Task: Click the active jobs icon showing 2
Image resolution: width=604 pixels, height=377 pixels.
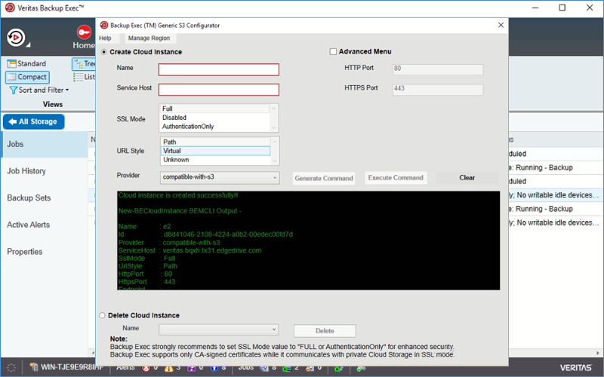Action: [x=287, y=369]
